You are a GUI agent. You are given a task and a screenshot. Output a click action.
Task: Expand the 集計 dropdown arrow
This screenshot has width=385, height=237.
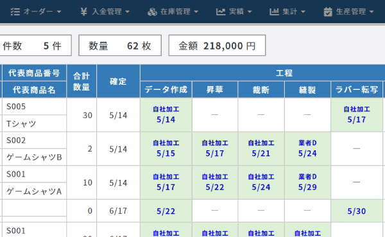click(x=303, y=12)
